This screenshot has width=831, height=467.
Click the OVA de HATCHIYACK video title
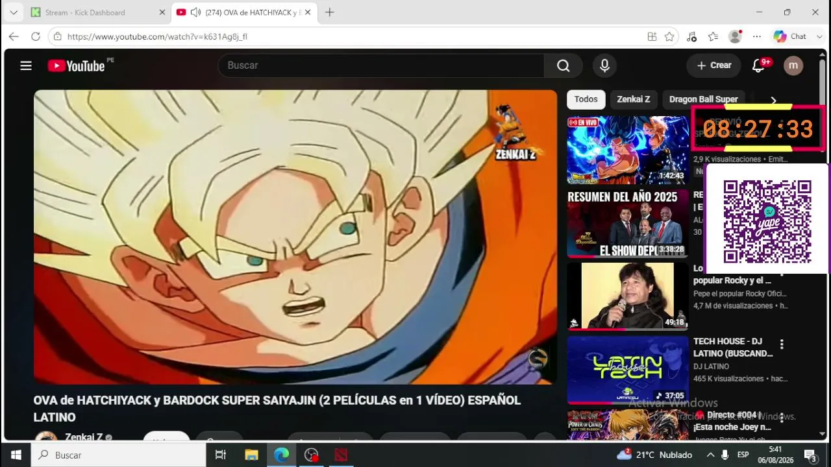coord(277,409)
